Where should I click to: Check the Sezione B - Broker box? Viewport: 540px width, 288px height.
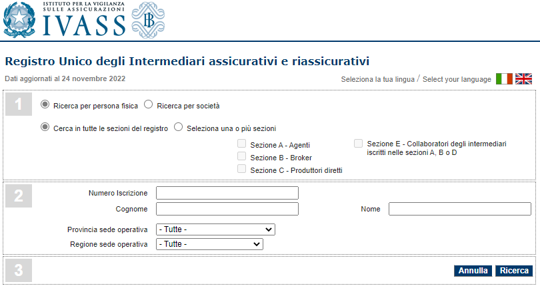pyautogui.click(x=242, y=156)
